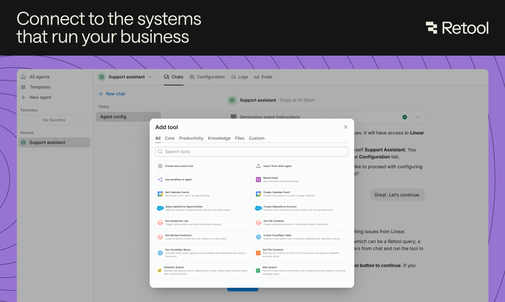This screenshot has height=302, width=505.
Task: Click the Create new custom tool icon
Action: (160, 166)
